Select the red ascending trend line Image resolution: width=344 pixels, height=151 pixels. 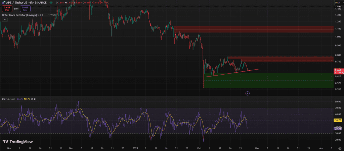tap(232, 73)
